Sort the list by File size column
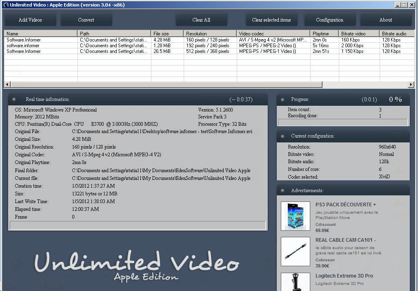The image size is (418, 291). (x=167, y=33)
